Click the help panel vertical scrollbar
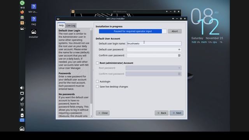 [91, 66]
